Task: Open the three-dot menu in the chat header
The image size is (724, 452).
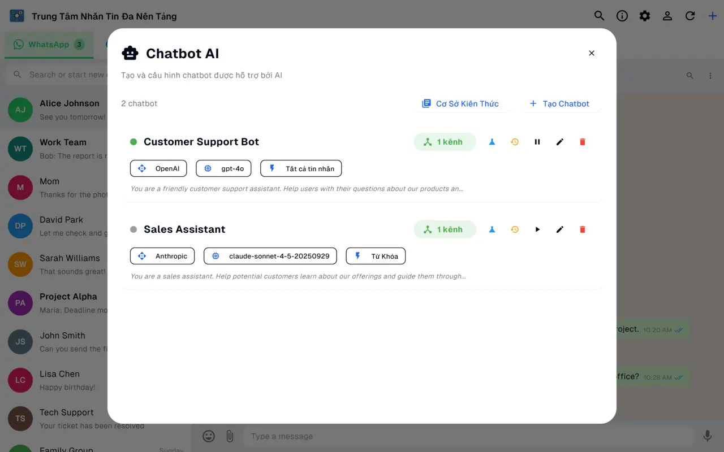Action: point(710,75)
